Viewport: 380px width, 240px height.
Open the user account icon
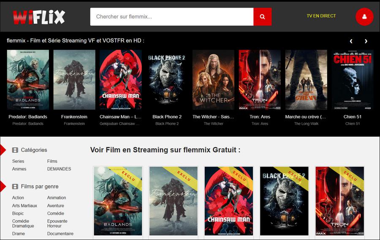pyautogui.click(x=364, y=17)
